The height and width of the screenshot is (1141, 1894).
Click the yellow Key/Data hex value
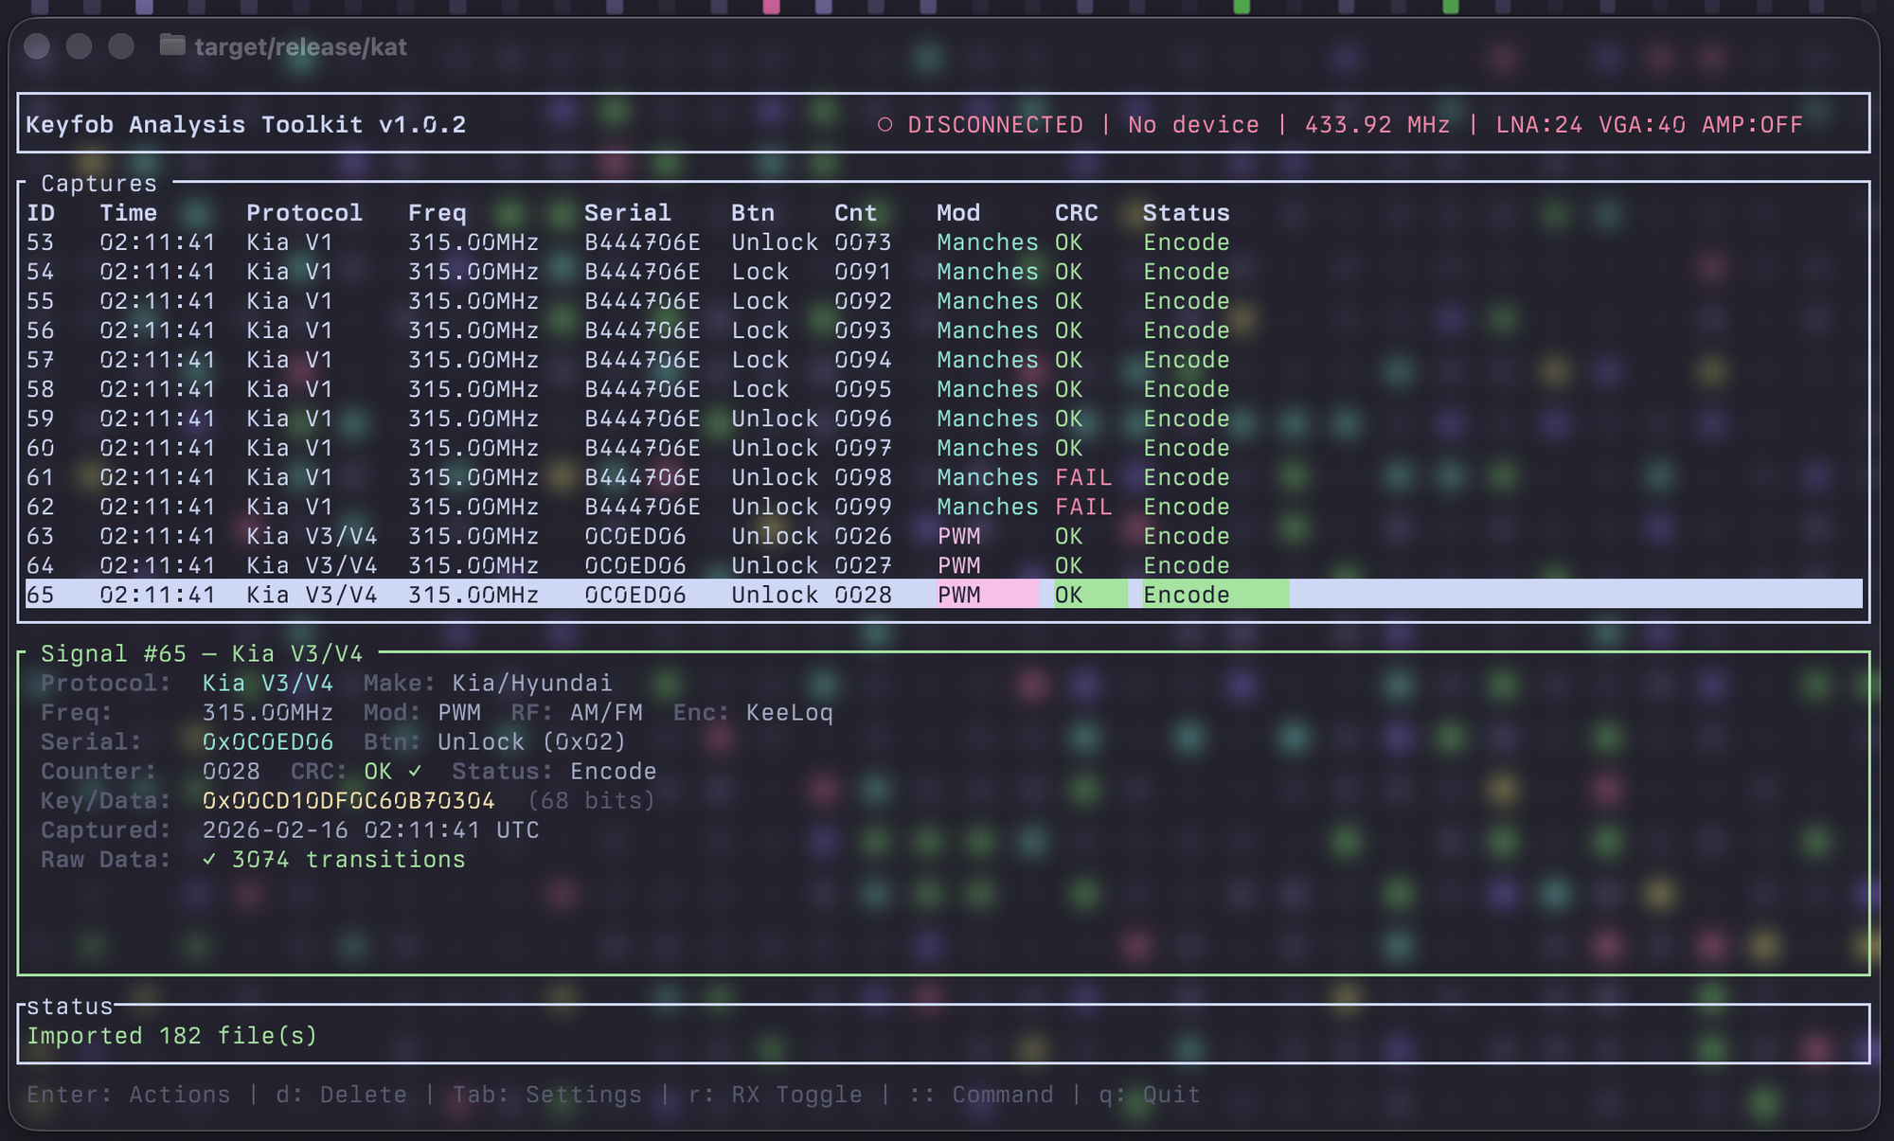point(348,801)
